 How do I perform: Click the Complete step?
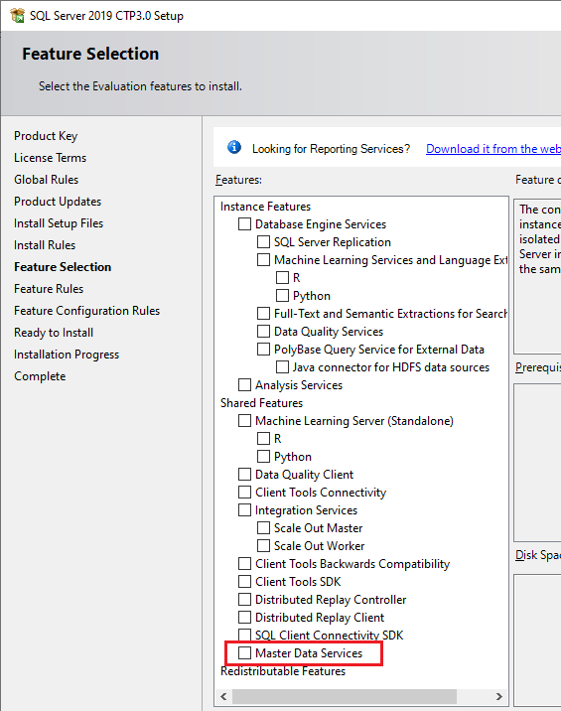40,376
